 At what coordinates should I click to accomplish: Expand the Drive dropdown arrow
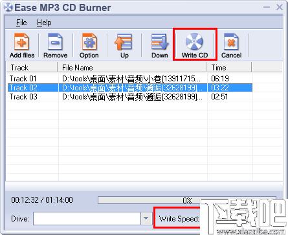coord(146,219)
